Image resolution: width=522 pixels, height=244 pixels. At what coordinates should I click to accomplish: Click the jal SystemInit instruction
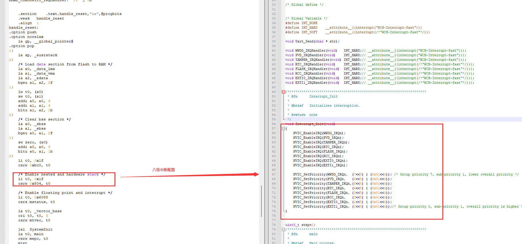tap(35, 229)
